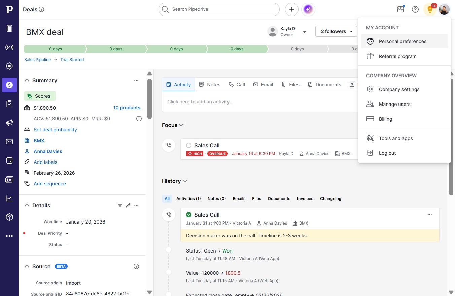Image resolution: width=455 pixels, height=296 pixels.
Task: Filter history by Invoices
Action: [305, 199]
